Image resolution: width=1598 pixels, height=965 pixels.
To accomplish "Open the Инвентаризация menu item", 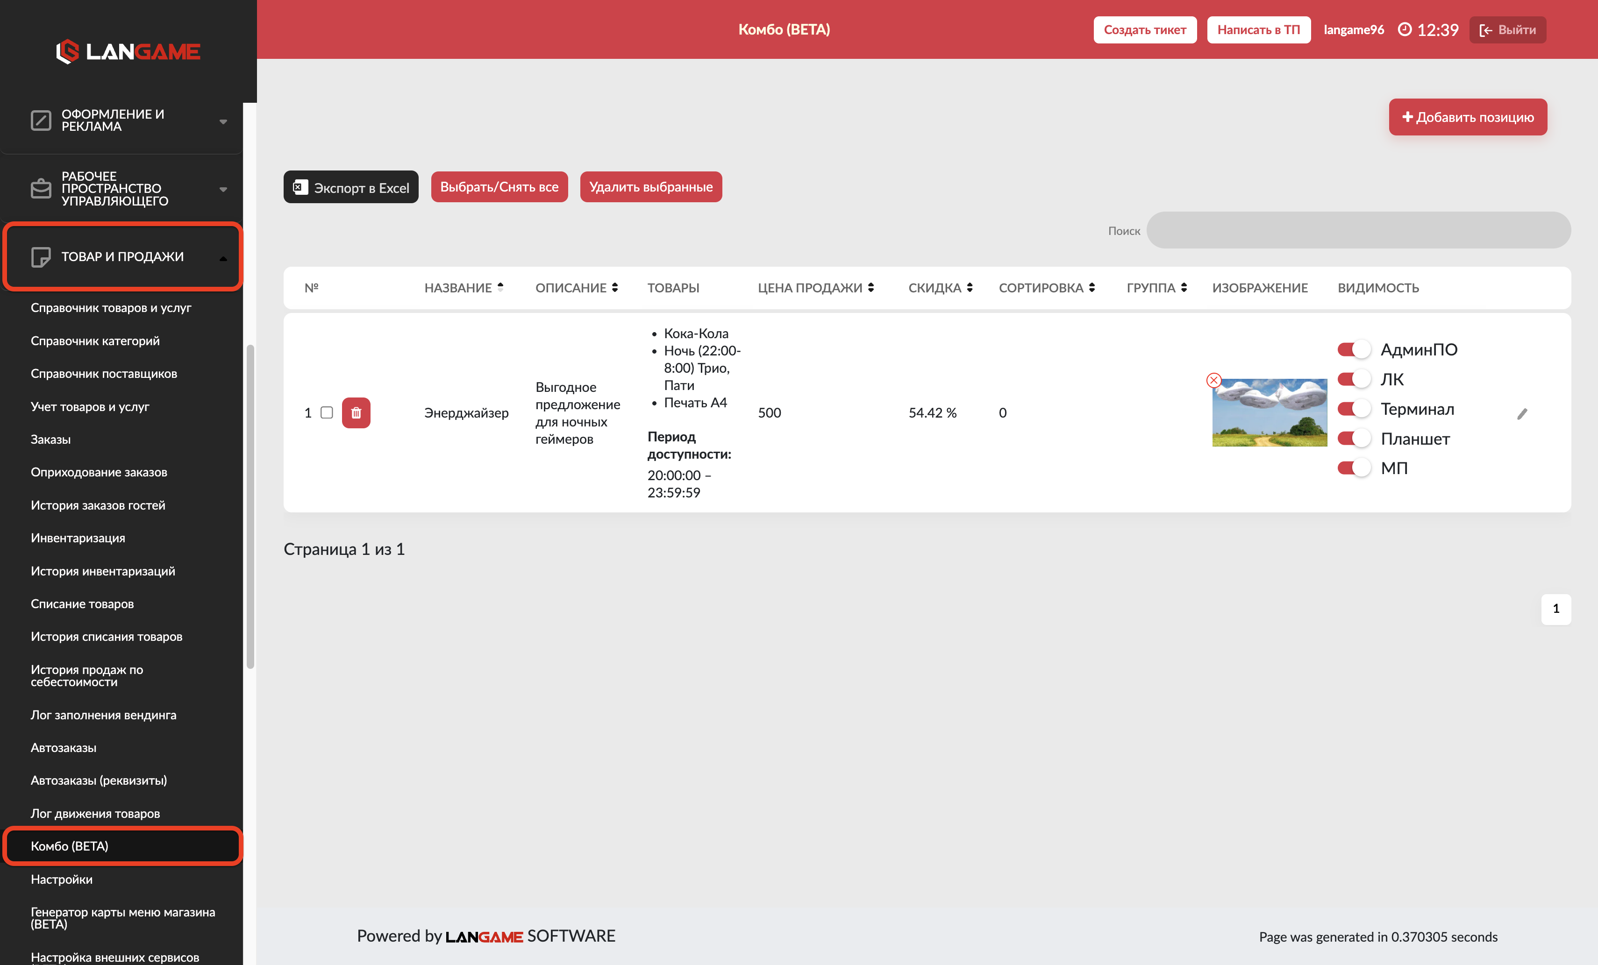I will coord(78,538).
